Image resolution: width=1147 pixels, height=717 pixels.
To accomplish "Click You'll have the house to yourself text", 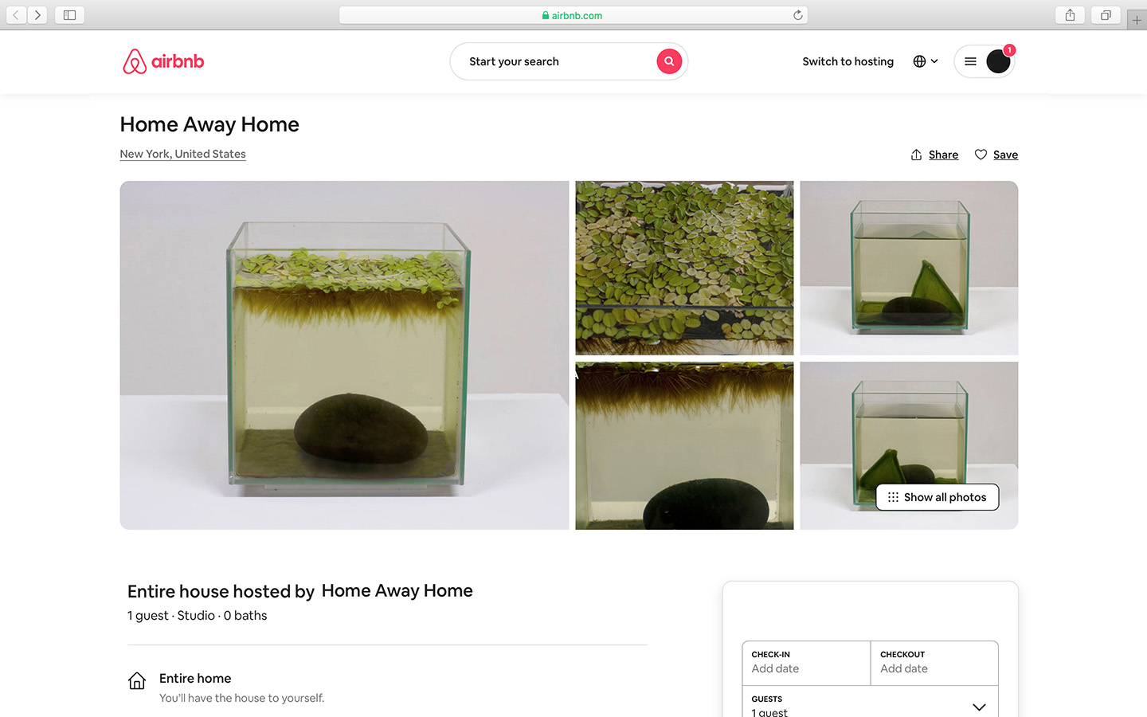I will click(241, 698).
